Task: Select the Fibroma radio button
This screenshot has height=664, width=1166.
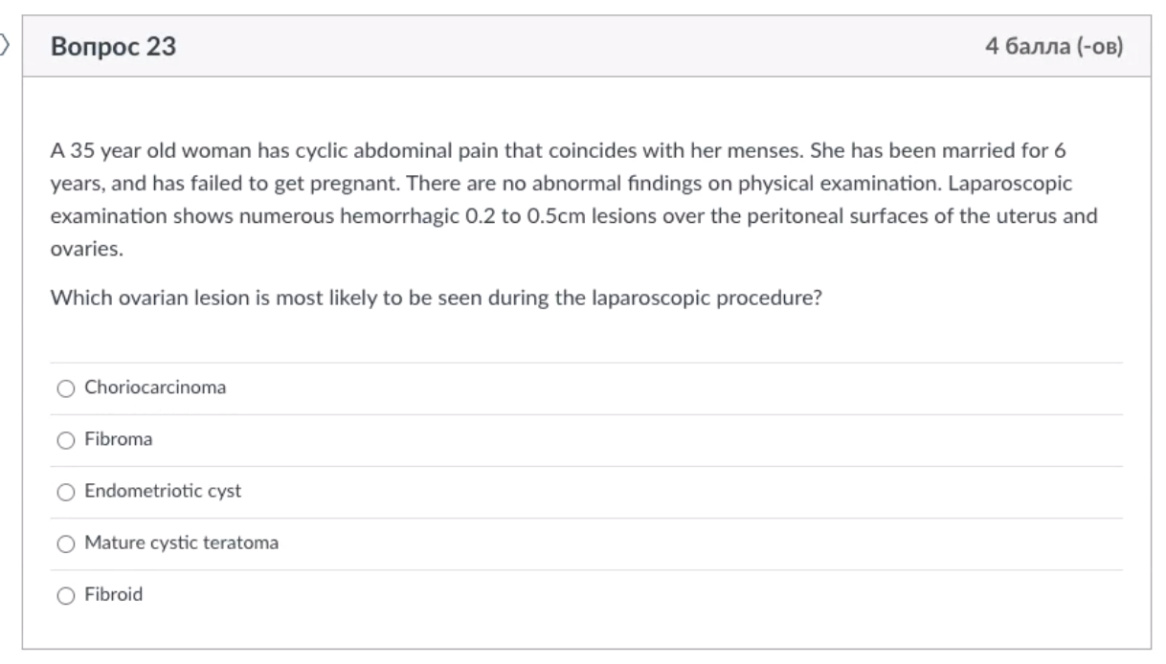Action: coord(65,440)
